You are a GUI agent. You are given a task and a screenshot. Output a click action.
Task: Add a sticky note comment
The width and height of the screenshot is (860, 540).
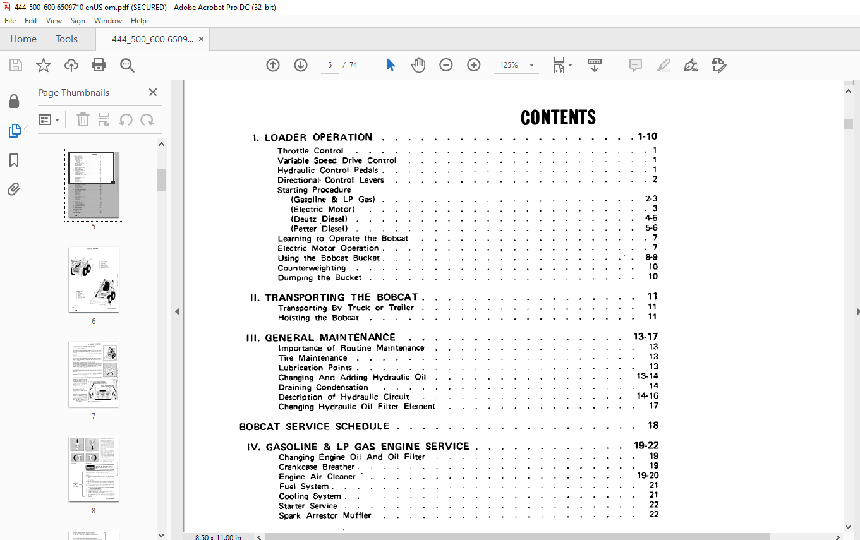tap(636, 65)
